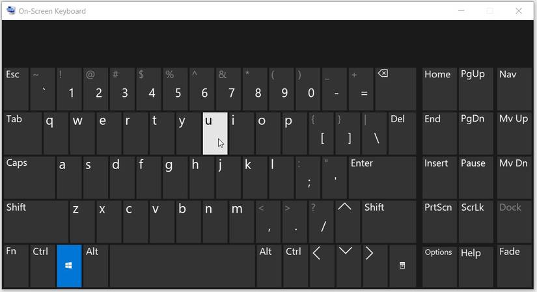Click the left arrow key
This screenshot has height=292, width=537.
(x=322, y=265)
